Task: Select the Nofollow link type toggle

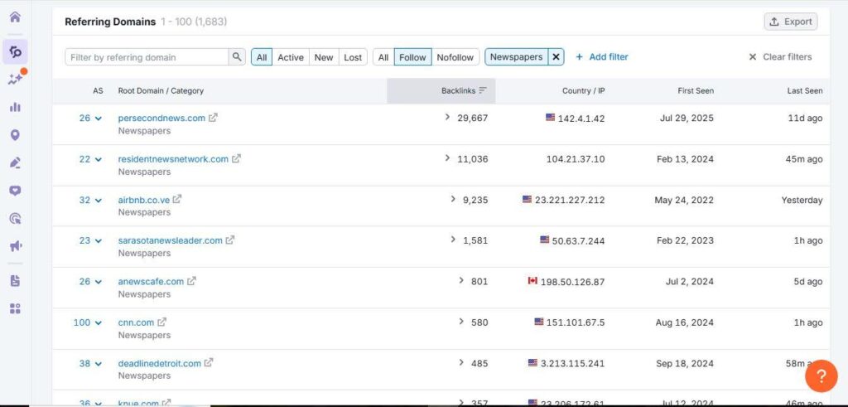Action: pyautogui.click(x=455, y=57)
